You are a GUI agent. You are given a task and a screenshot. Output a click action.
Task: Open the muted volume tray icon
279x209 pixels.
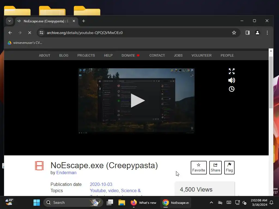click(244, 202)
